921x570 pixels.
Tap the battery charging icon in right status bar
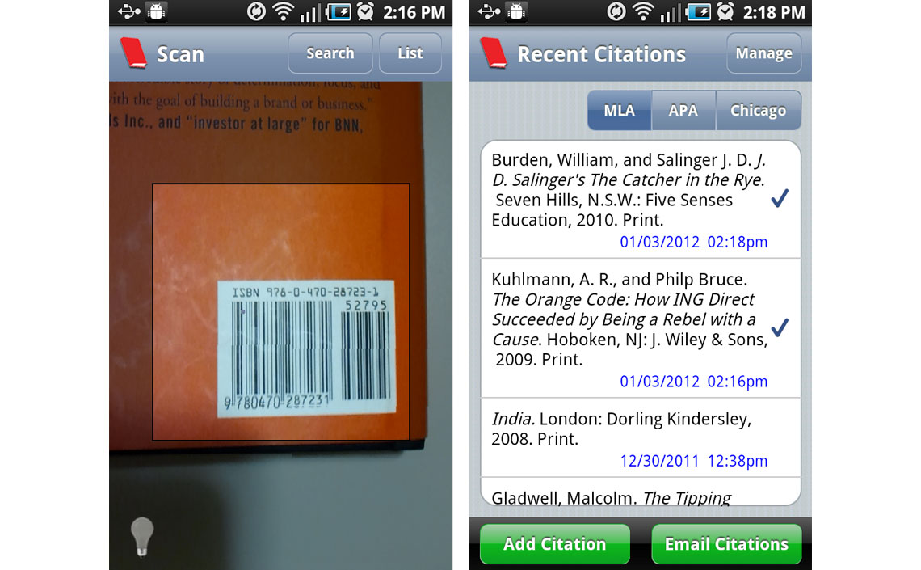(698, 12)
